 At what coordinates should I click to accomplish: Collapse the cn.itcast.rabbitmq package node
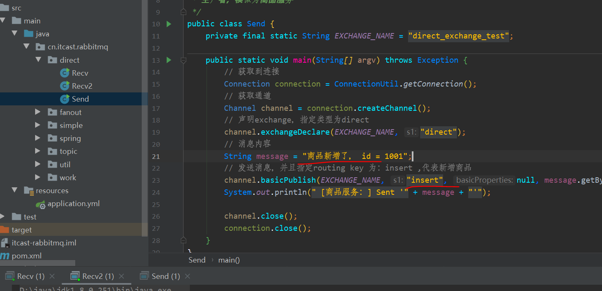click(27, 47)
